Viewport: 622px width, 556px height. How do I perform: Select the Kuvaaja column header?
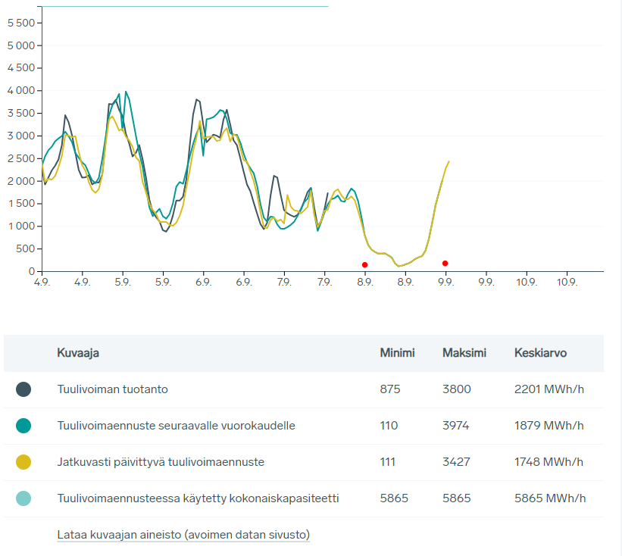click(78, 353)
